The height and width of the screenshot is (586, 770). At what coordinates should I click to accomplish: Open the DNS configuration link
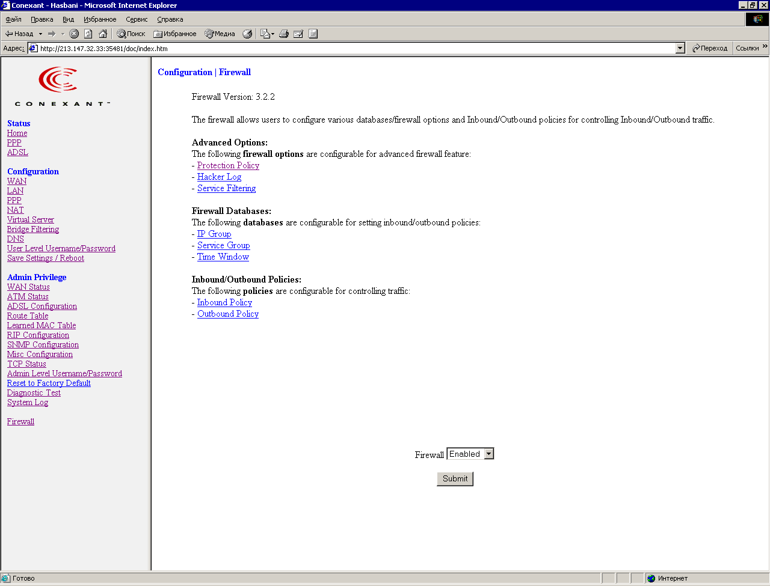tap(16, 239)
